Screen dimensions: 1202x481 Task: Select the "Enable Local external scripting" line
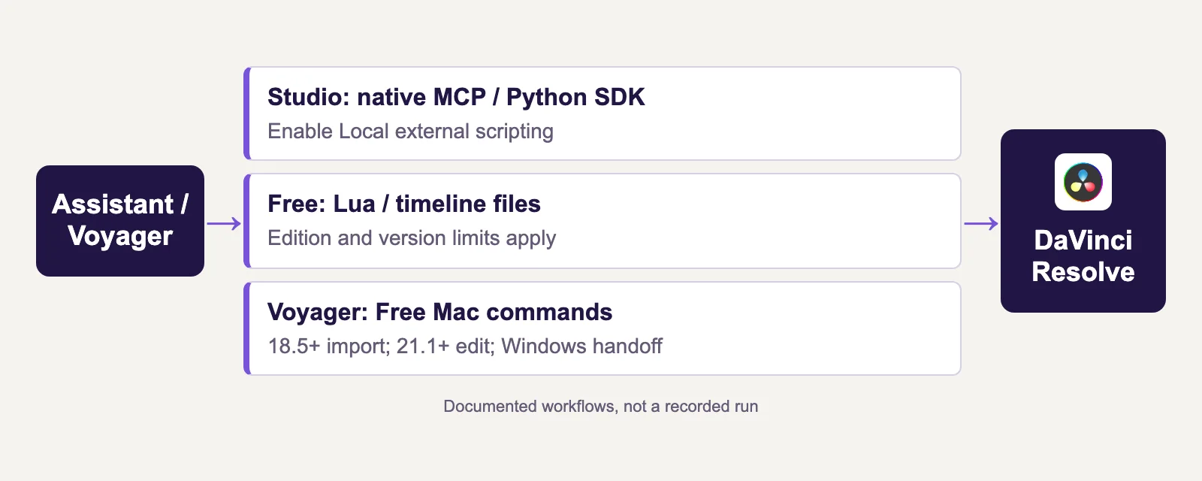(410, 132)
